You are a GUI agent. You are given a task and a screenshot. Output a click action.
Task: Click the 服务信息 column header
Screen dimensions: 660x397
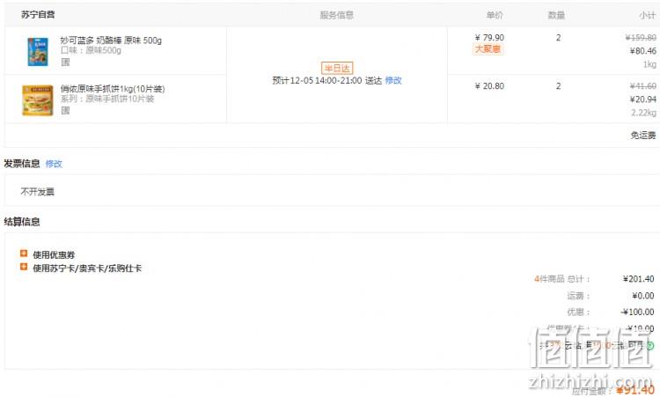pyautogui.click(x=337, y=15)
